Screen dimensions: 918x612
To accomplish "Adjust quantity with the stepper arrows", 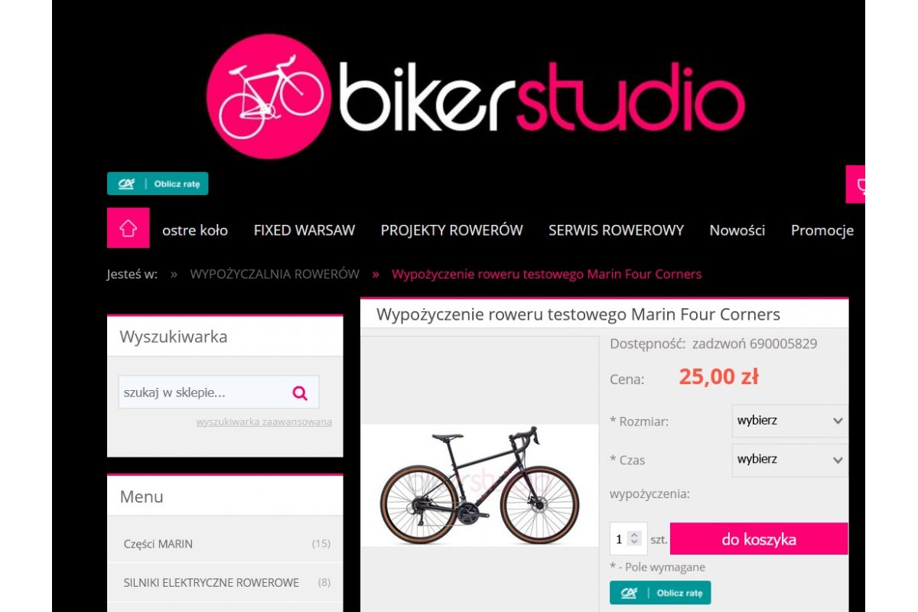I will 634,539.
